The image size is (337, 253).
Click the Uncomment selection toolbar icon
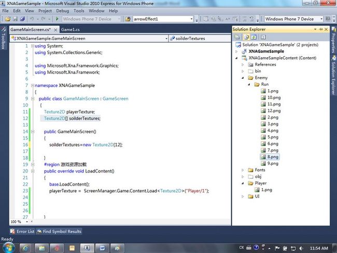coord(251,19)
